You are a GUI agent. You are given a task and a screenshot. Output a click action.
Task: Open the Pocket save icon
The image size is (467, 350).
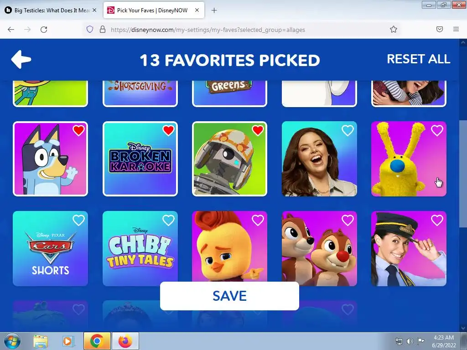pyautogui.click(x=440, y=29)
